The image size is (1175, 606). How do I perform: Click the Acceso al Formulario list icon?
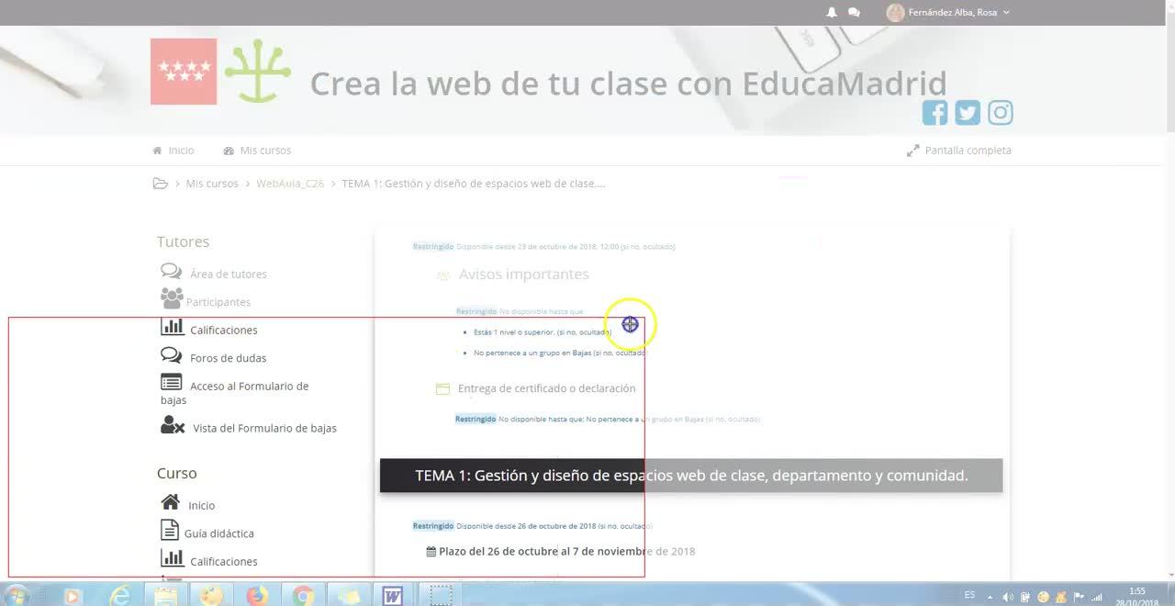click(172, 382)
